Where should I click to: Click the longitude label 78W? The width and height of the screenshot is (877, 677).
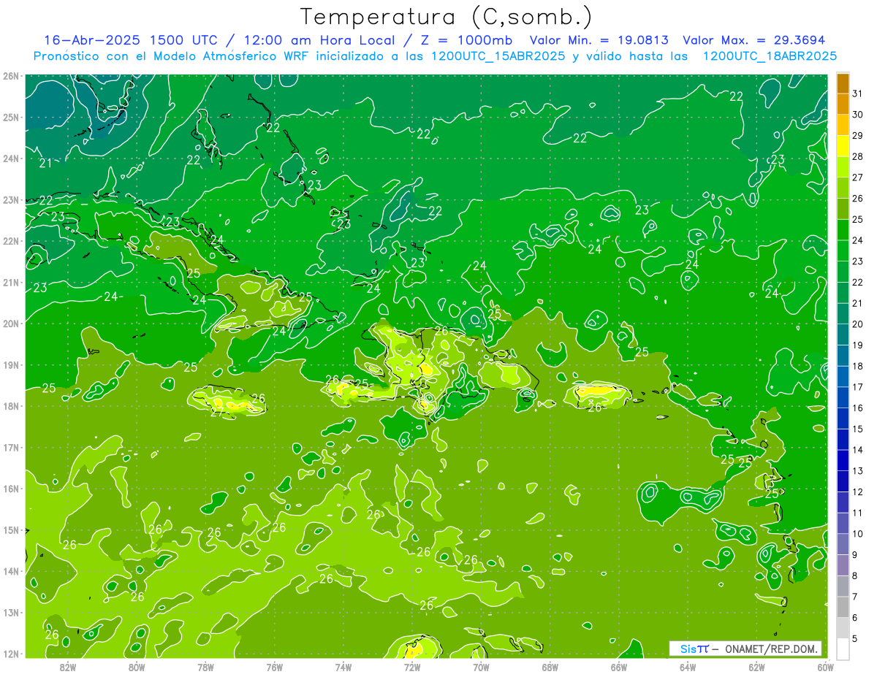click(x=205, y=668)
